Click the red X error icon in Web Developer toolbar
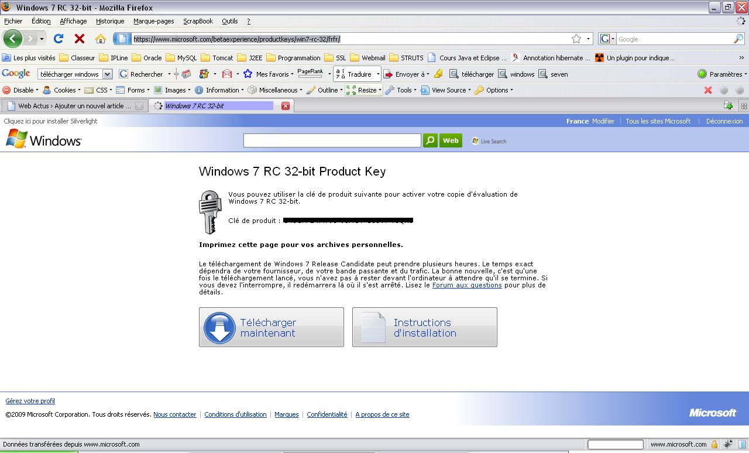Screen dimensions: 749x453 (708, 90)
